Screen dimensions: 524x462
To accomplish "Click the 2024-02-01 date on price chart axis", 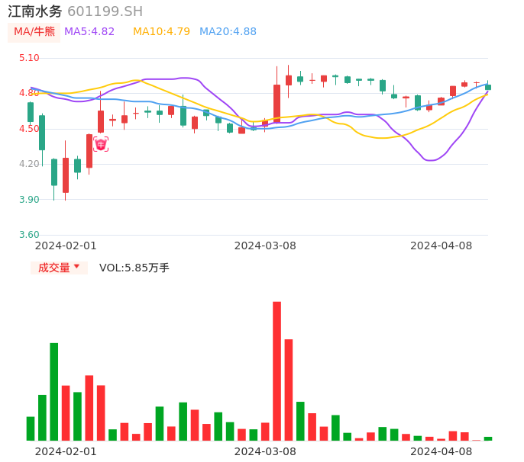I will (66, 245).
